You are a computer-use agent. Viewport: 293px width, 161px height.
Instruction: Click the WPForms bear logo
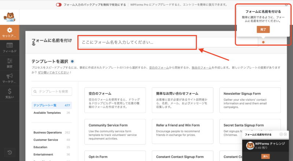tap(10, 17)
